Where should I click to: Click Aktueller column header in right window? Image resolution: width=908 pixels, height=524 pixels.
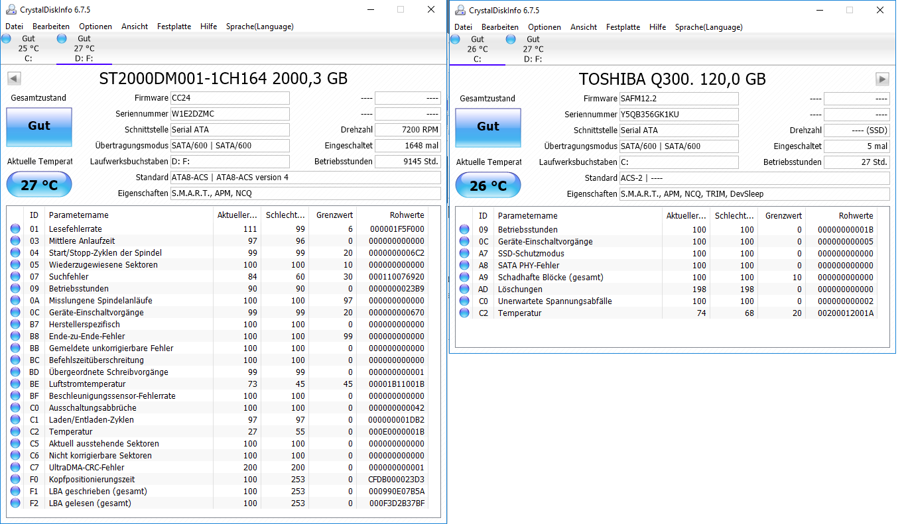[686, 216]
